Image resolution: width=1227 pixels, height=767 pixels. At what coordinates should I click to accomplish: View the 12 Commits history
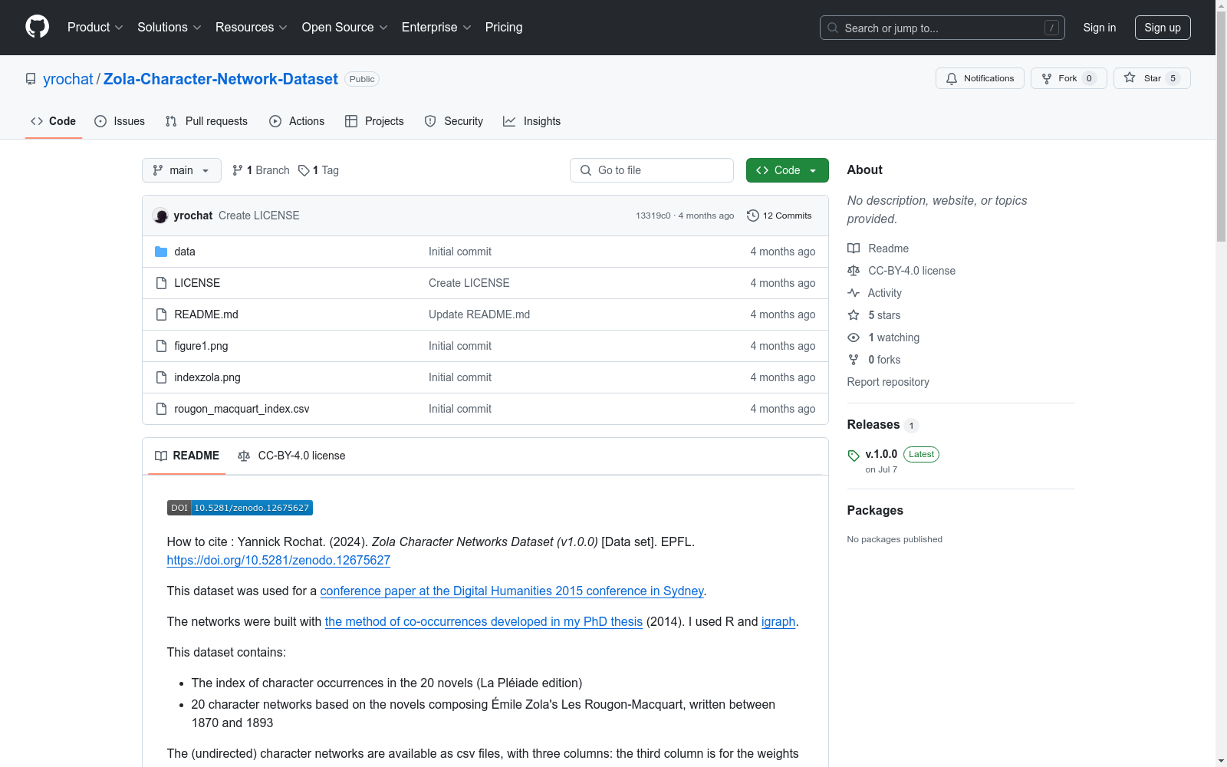(779, 216)
